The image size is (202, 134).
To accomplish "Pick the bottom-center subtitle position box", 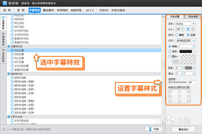I will tap(179, 101).
